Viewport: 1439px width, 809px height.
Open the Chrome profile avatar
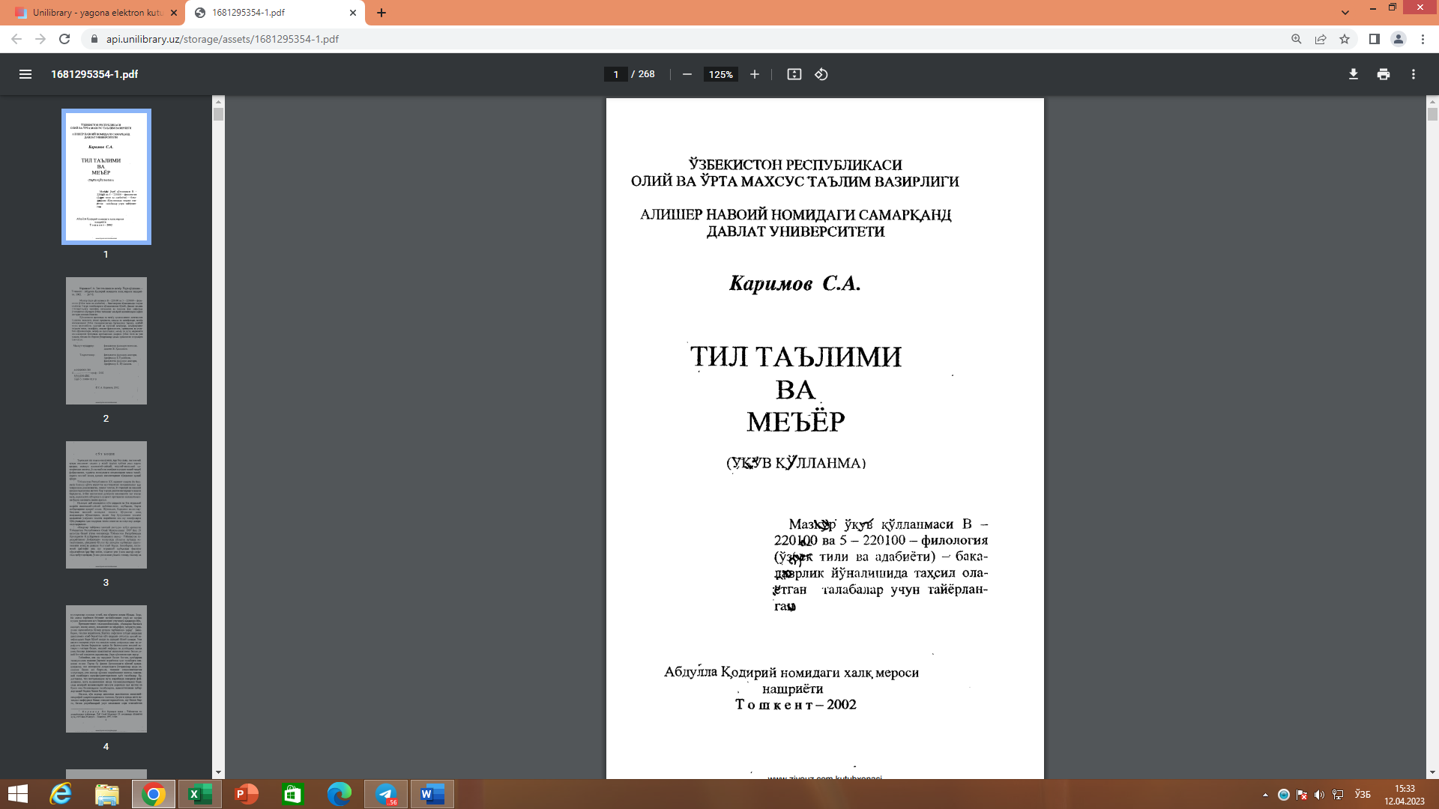(1399, 39)
